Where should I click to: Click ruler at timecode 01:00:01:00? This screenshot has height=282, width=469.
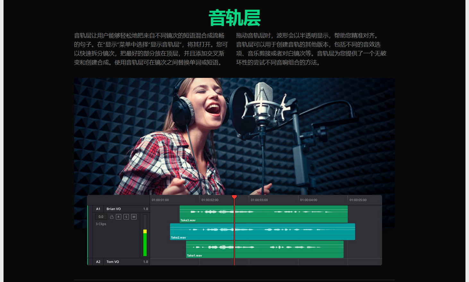coord(160,200)
